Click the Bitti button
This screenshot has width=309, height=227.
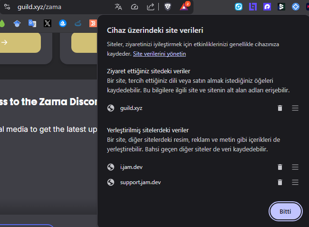tap(285, 211)
